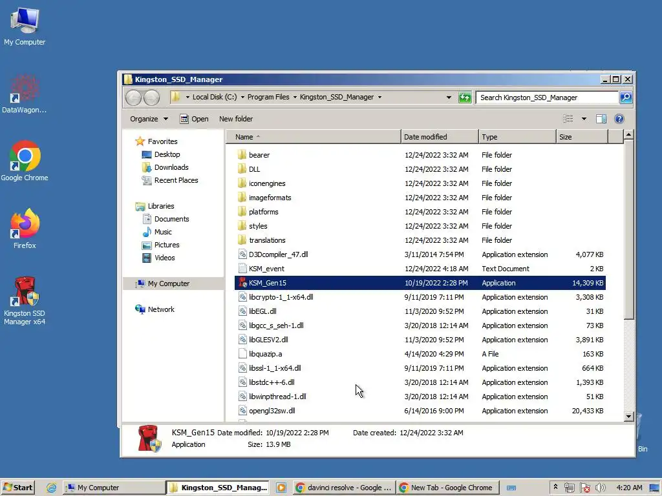Click Open toolbar button
This screenshot has height=496, width=662.
tap(194, 119)
